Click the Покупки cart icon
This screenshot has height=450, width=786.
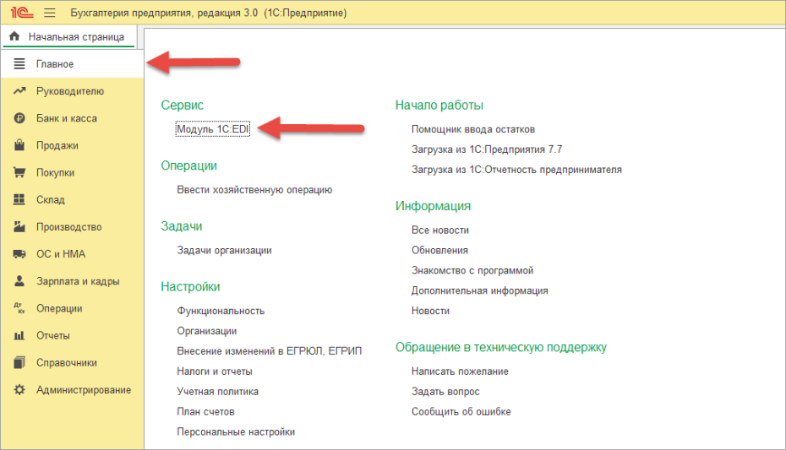[19, 172]
